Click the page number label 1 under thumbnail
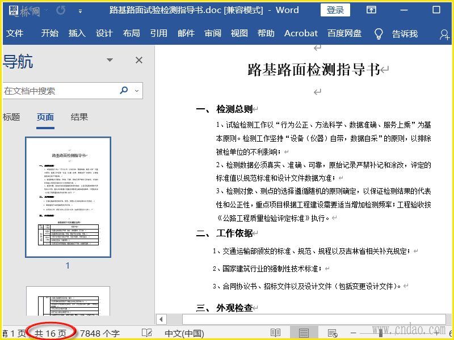 click(68, 266)
